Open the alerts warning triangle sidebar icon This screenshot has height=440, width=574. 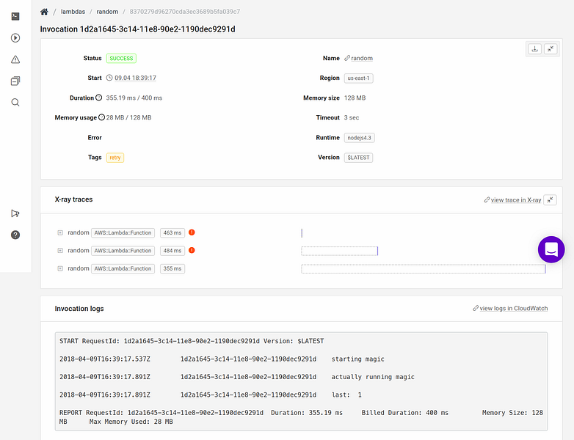pos(15,59)
